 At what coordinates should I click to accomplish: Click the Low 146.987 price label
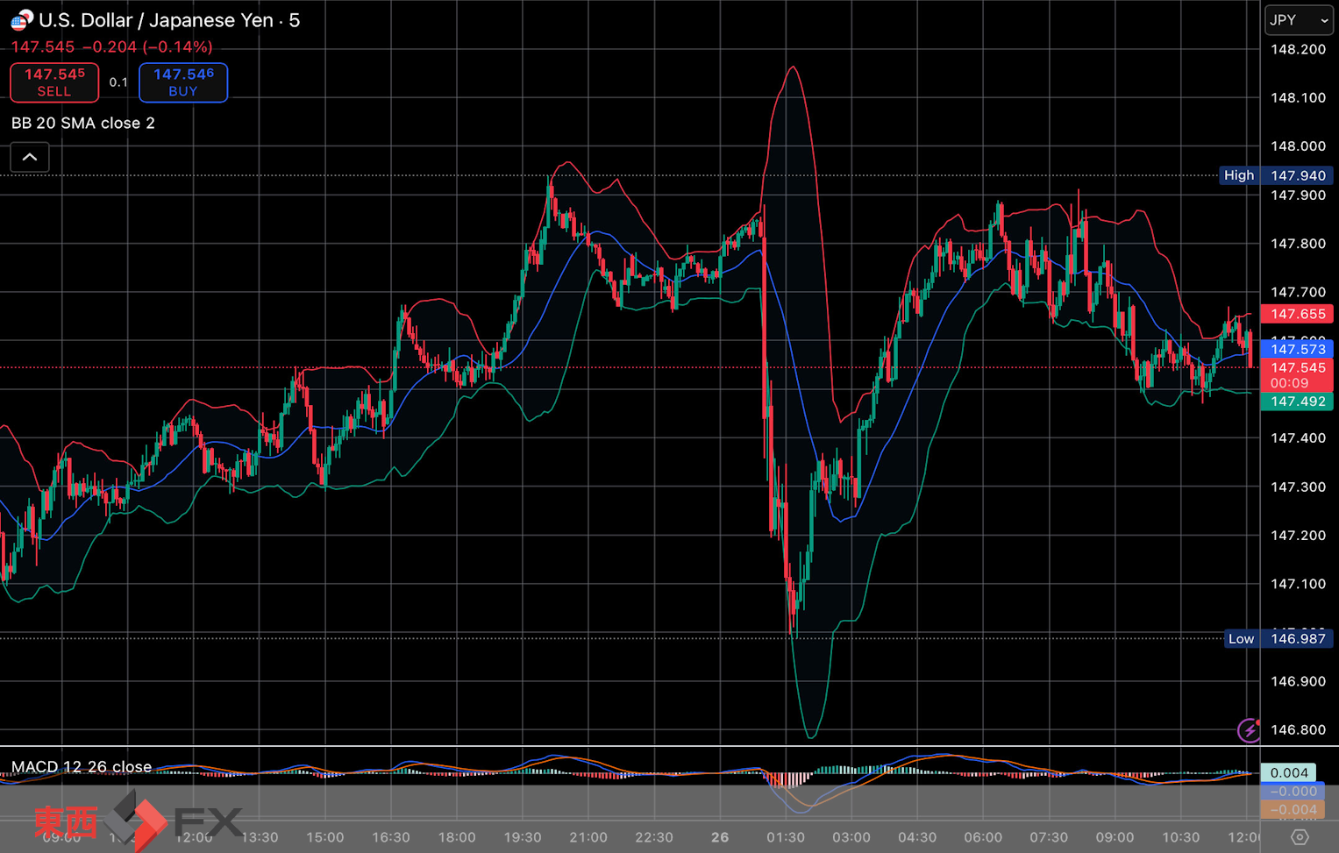click(x=1278, y=639)
